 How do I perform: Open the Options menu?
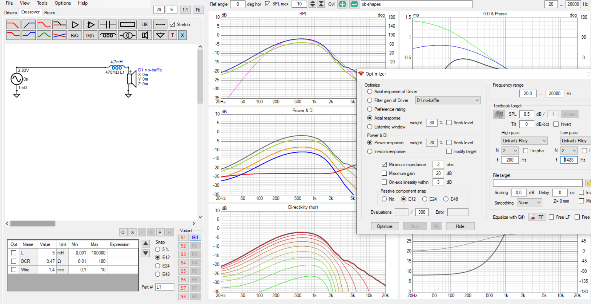pos(62,3)
